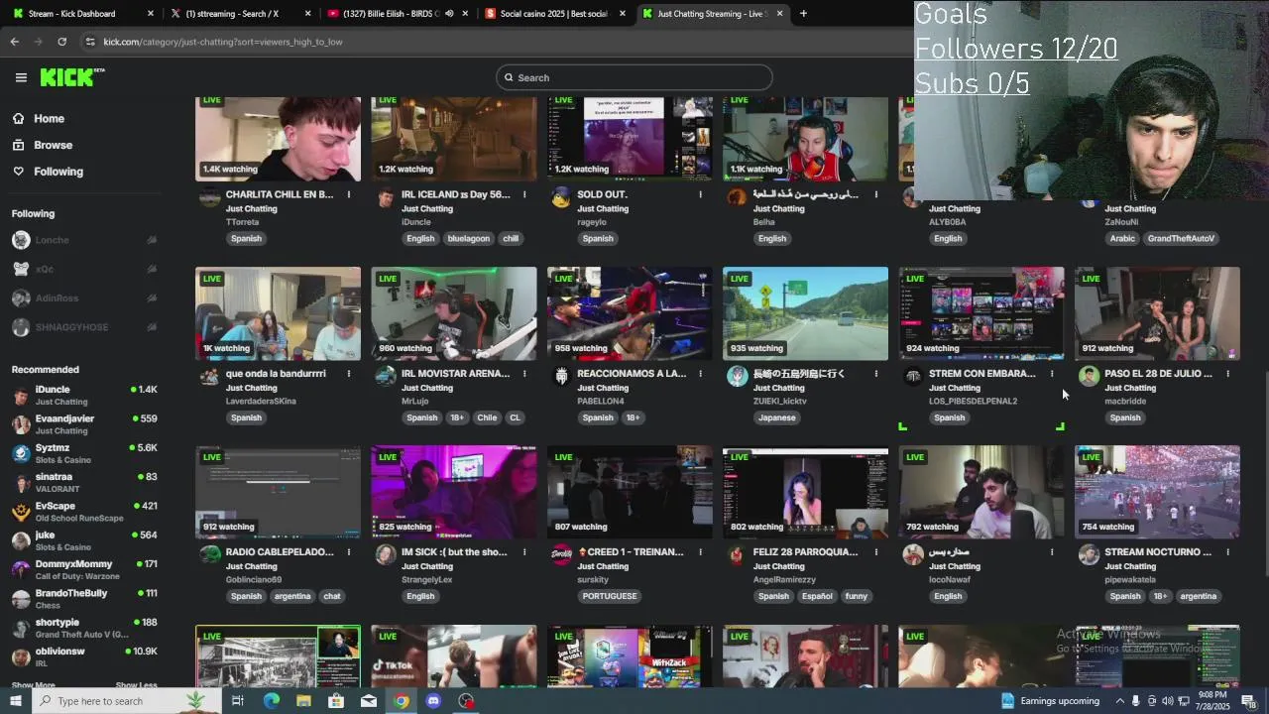Open a new browser tab
Screen dimensions: 1269x714
click(x=803, y=14)
